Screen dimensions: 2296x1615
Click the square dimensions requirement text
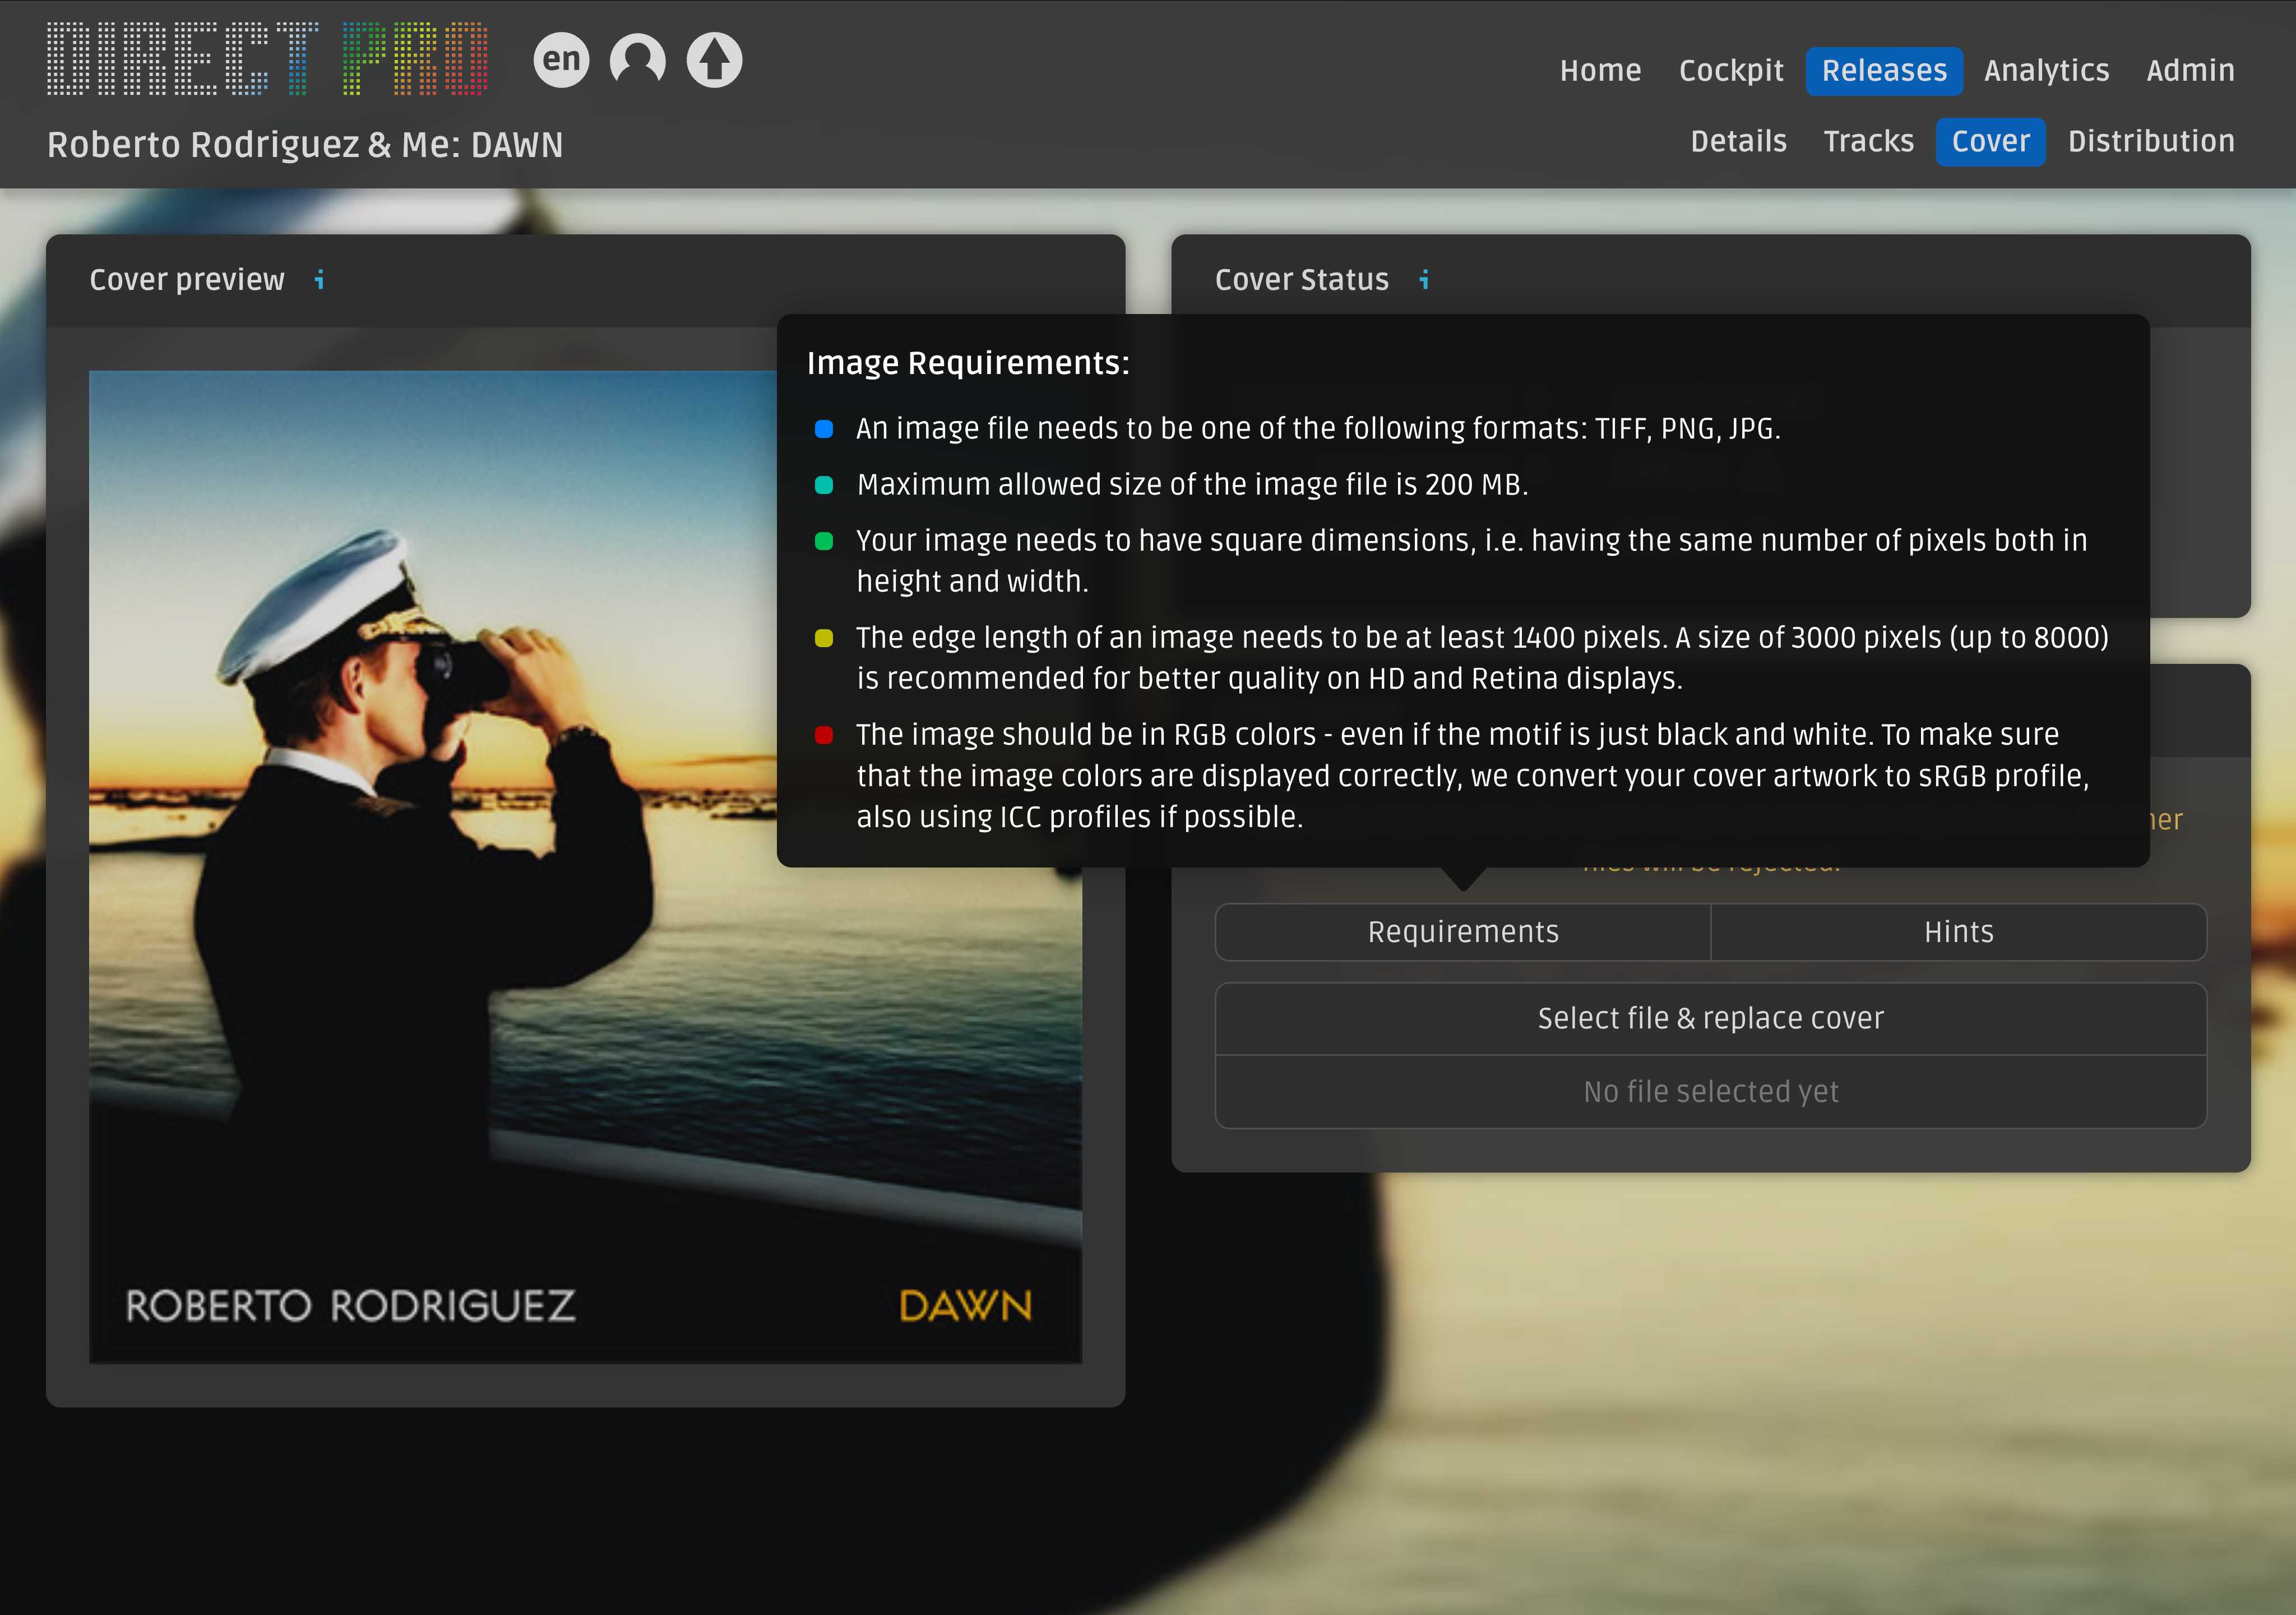click(x=1472, y=561)
